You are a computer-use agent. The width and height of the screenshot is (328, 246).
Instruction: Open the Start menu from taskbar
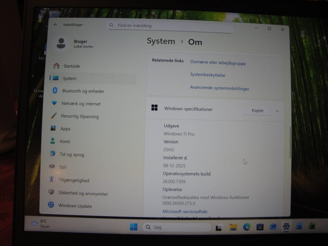pos(134,227)
